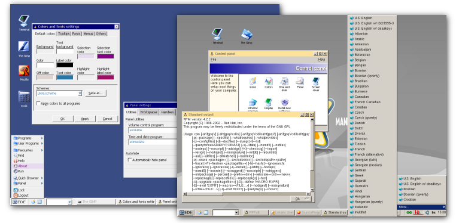Select Logout in the start menu
456x223 pixels.
pos(28,196)
